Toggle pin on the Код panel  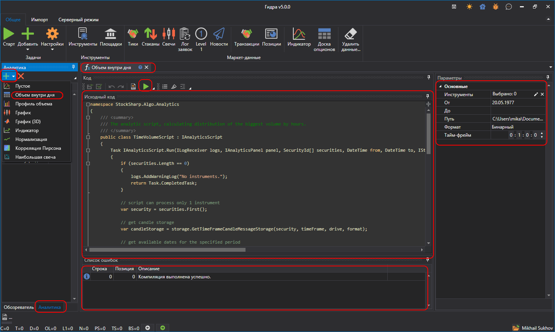click(x=429, y=78)
